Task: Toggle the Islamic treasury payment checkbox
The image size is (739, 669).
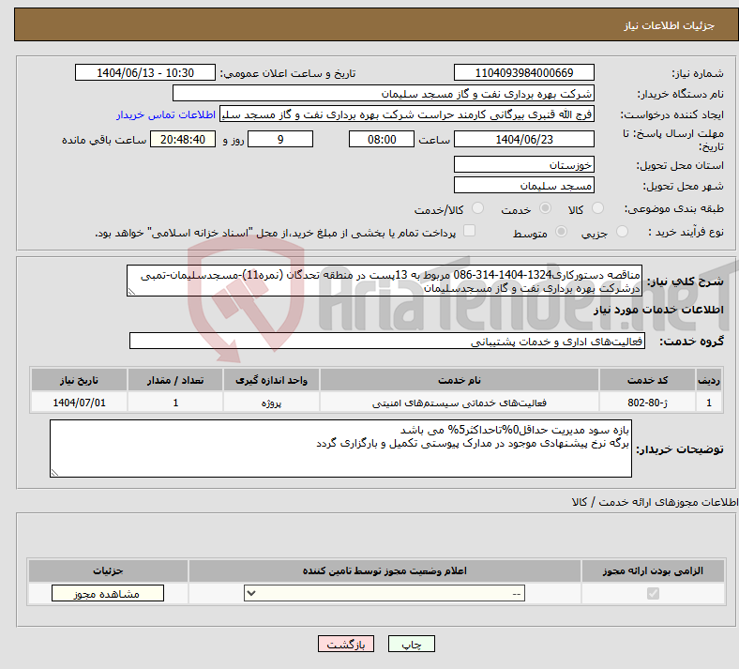Action: [469, 231]
